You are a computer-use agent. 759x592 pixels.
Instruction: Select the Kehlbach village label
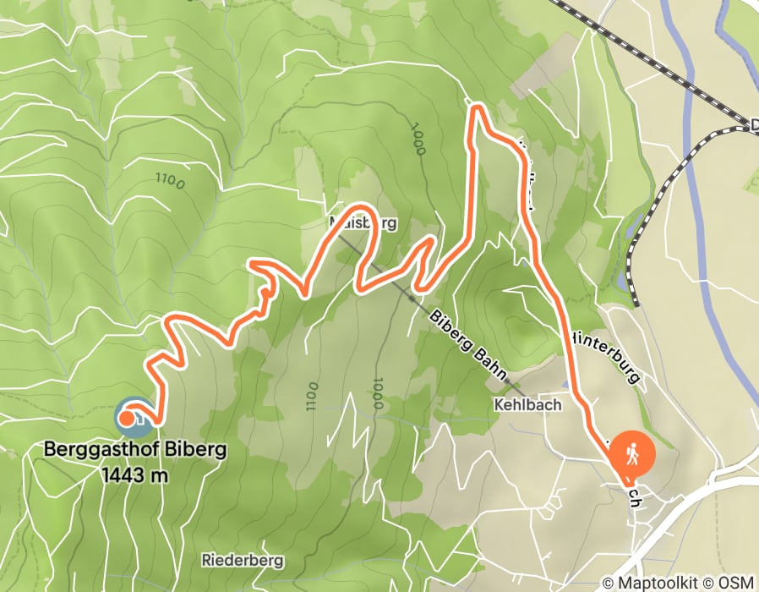coord(527,404)
